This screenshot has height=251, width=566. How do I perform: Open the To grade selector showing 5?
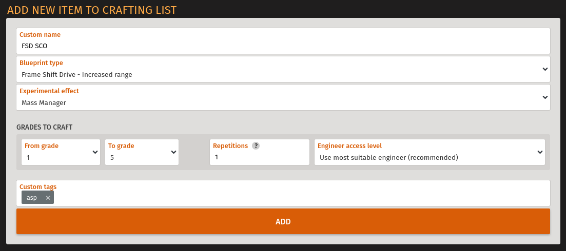point(142,152)
